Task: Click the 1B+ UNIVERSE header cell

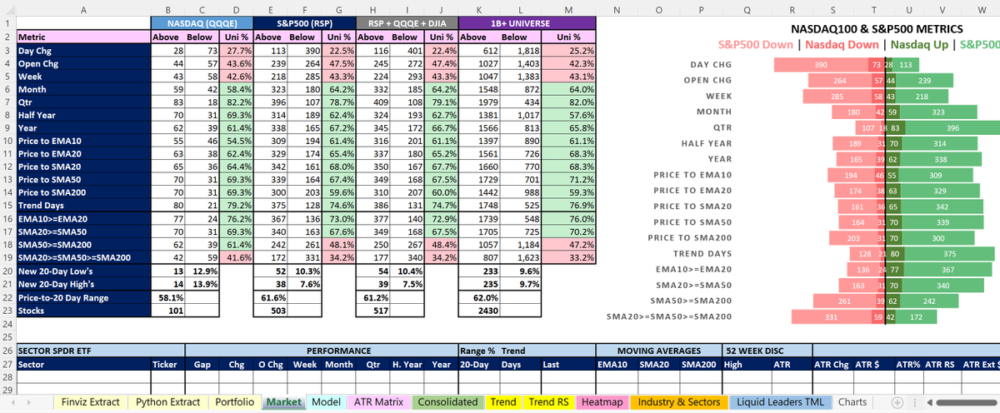Action: (x=528, y=23)
